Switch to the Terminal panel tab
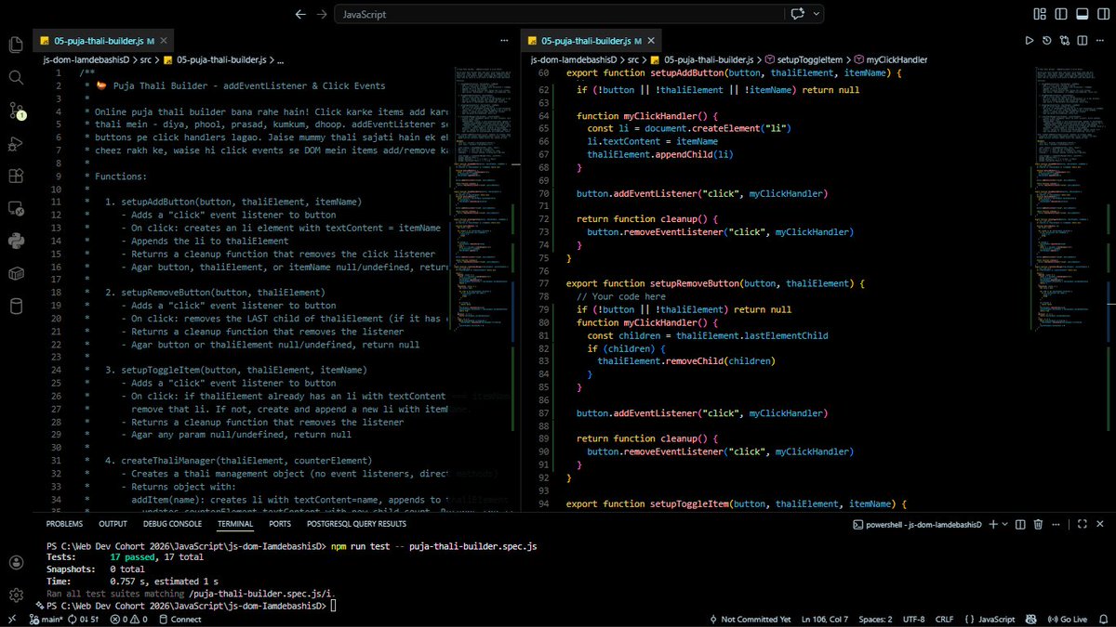The width and height of the screenshot is (1116, 627). 236,524
